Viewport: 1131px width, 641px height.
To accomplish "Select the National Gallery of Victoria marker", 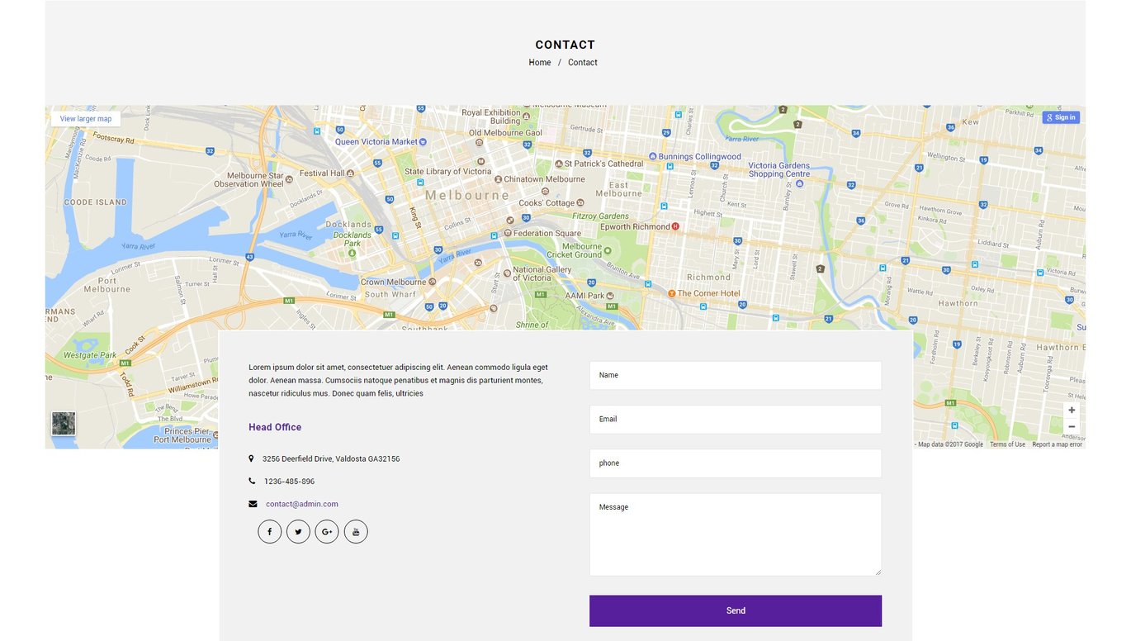I will [507, 273].
